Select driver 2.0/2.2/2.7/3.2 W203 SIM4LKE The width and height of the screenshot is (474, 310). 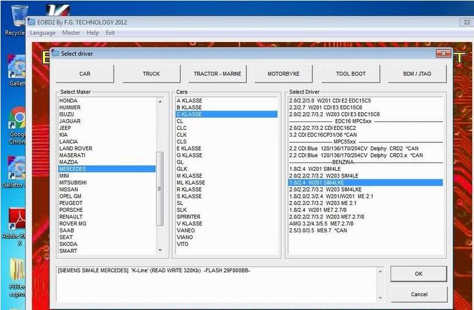366,189
